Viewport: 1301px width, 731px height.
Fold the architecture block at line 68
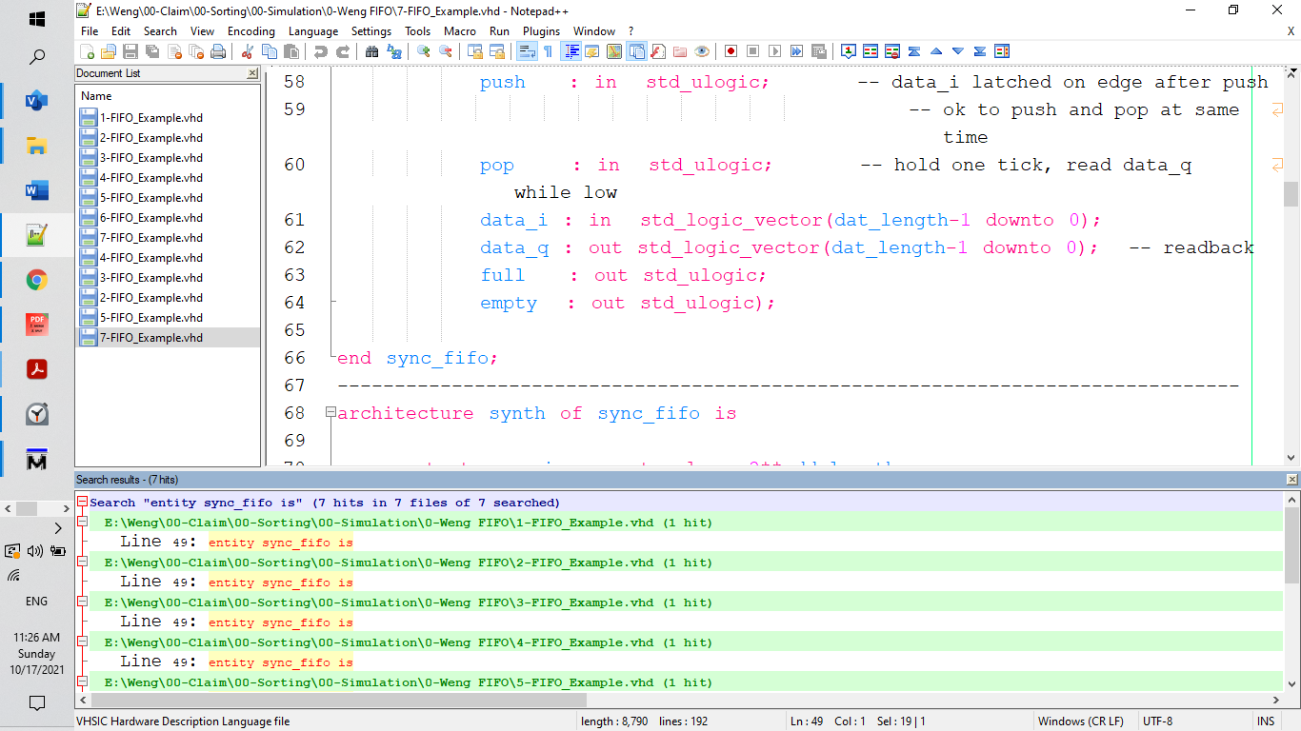pos(330,412)
